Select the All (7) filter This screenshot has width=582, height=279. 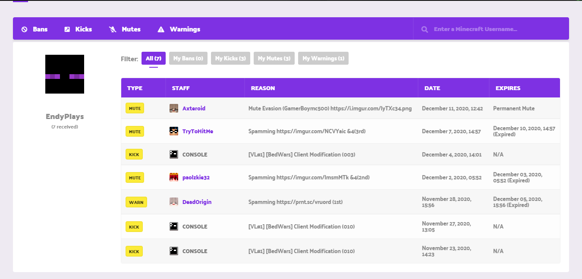click(153, 58)
